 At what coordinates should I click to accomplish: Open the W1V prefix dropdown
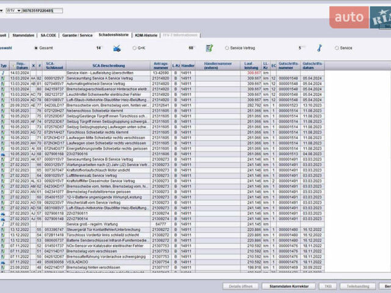13,10
